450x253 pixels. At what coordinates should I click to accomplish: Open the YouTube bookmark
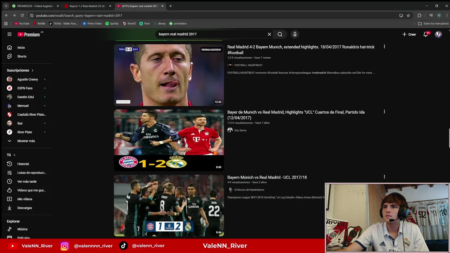pos(22,24)
